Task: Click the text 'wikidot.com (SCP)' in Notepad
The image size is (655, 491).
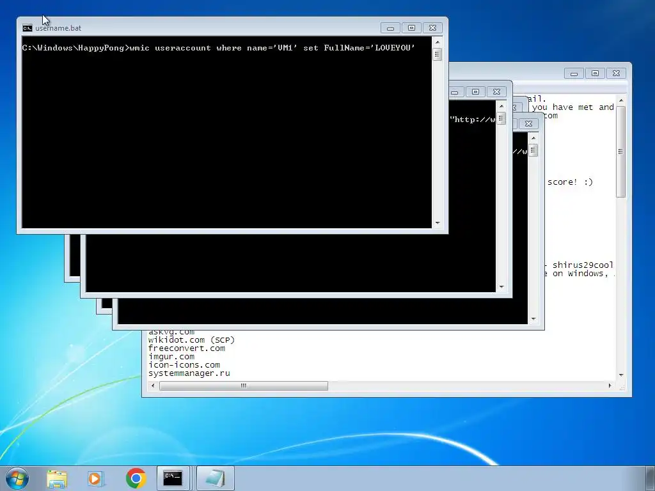Action: [x=191, y=340]
